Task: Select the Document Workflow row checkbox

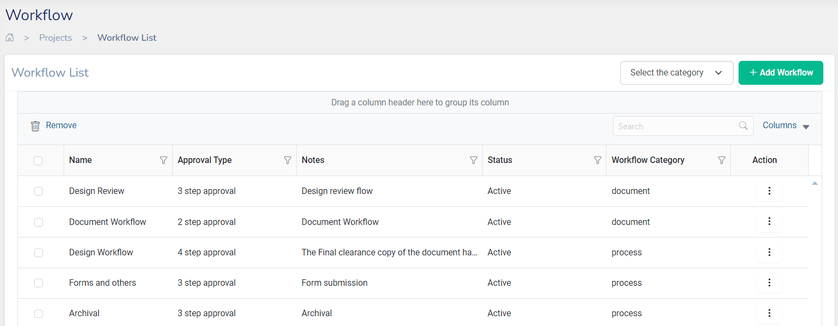Action: coord(38,222)
